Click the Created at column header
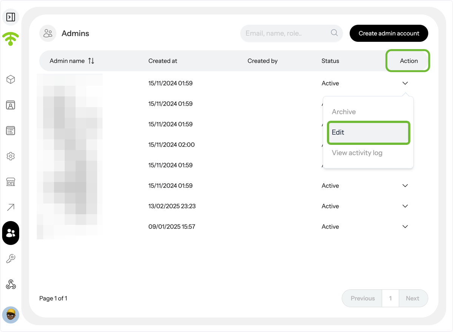 pos(163,61)
